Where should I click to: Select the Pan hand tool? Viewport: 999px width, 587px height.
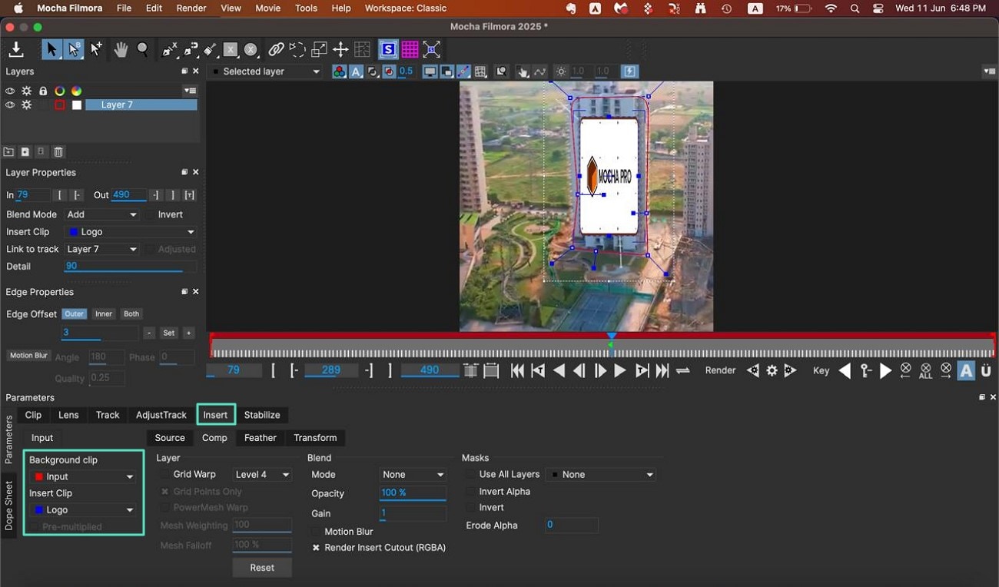pos(121,50)
